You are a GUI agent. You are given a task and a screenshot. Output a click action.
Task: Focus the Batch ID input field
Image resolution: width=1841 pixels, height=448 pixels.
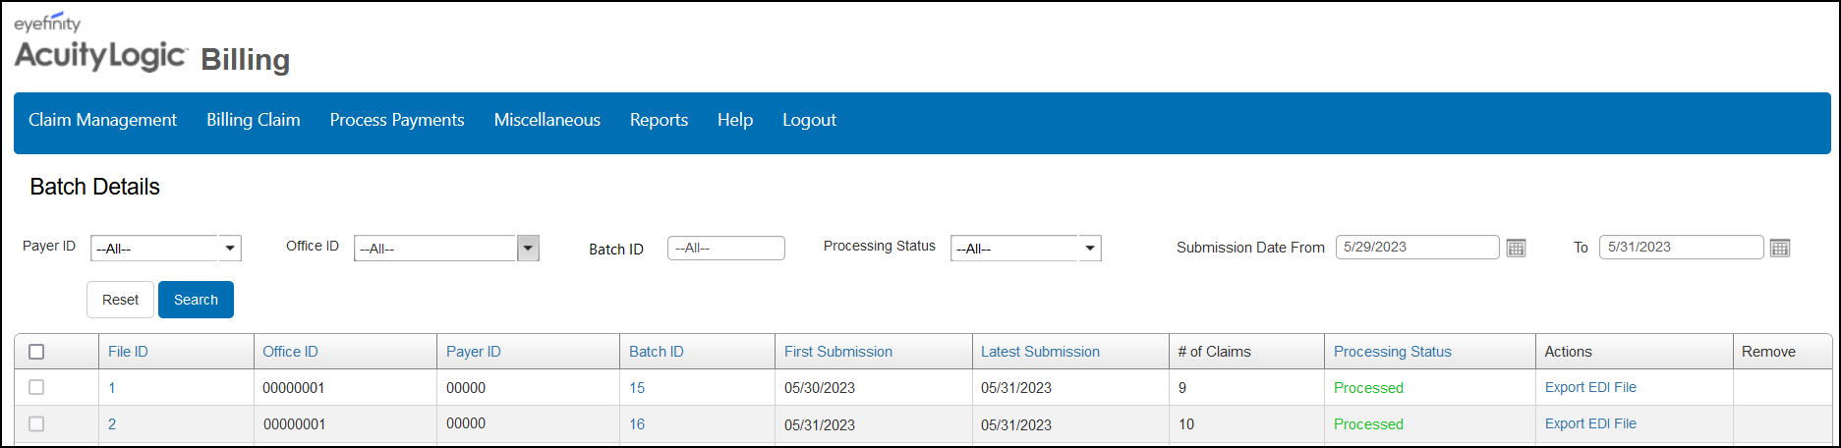pyautogui.click(x=726, y=248)
